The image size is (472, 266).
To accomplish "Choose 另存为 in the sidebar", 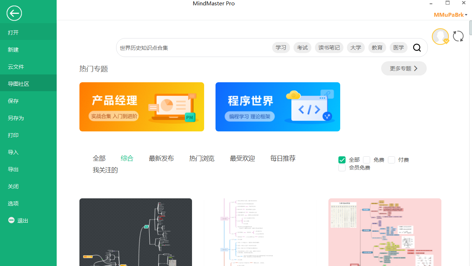I will click(28, 118).
